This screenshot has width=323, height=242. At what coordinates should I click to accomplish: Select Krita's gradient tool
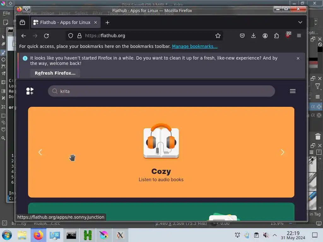pyautogui.click(x=3, y=91)
